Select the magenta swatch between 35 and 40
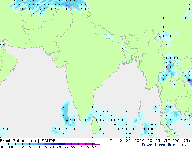This screenshot has width=192, height=148. pyautogui.click(x=75, y=144)
